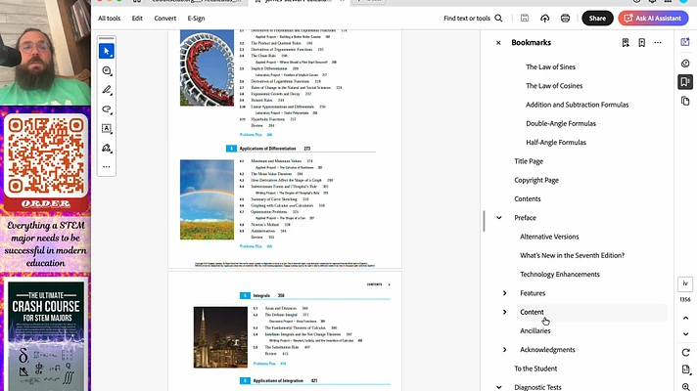This screenshot has height=391, width=697.
Task: Go to The Law of Cosines bookmark
Action: point(554,86)
